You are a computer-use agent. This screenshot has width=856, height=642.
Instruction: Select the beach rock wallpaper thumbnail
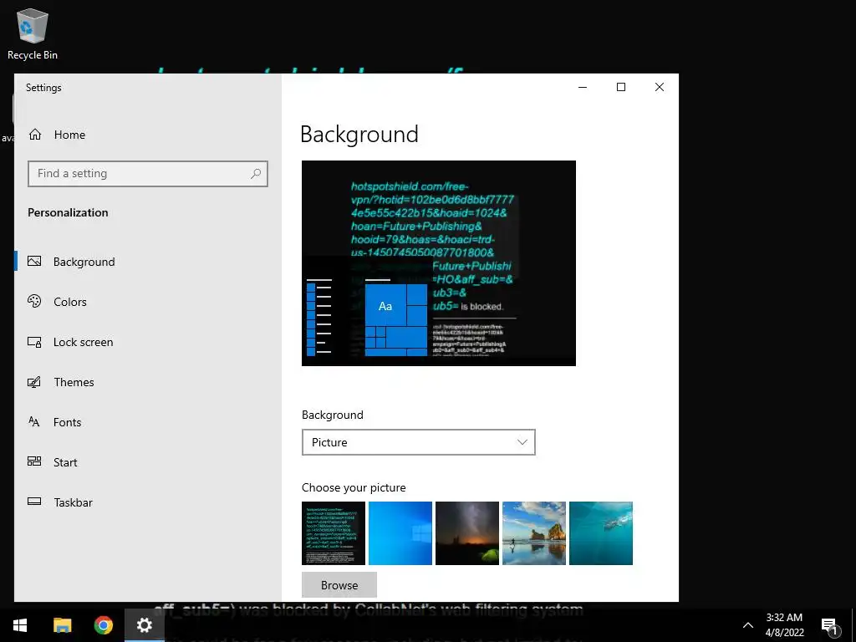click(534, 533)
